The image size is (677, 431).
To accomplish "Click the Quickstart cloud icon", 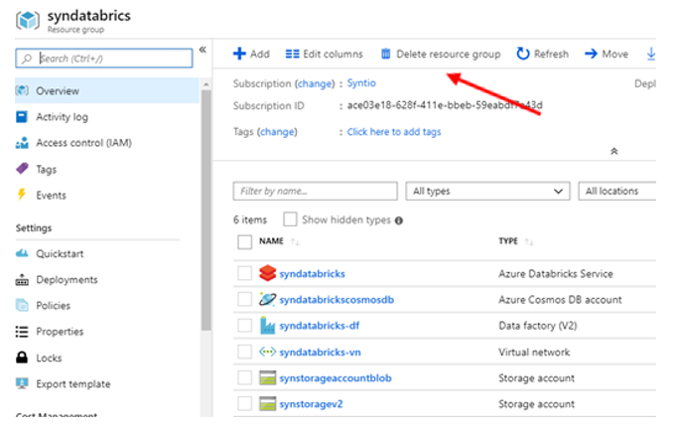I will pyautogui.click(x=22, y=253).
